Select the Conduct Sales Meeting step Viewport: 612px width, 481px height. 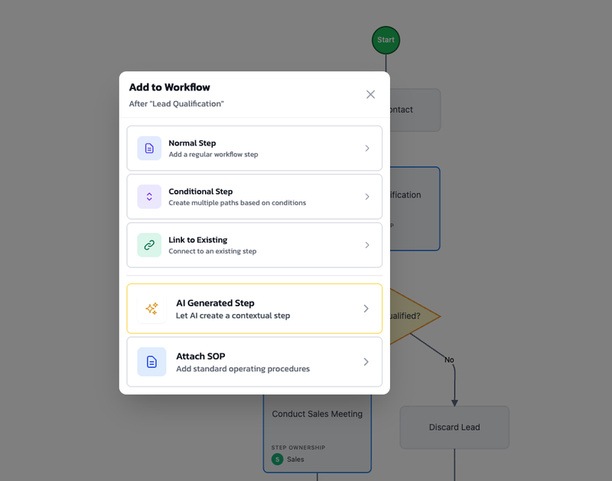(317, 414)
